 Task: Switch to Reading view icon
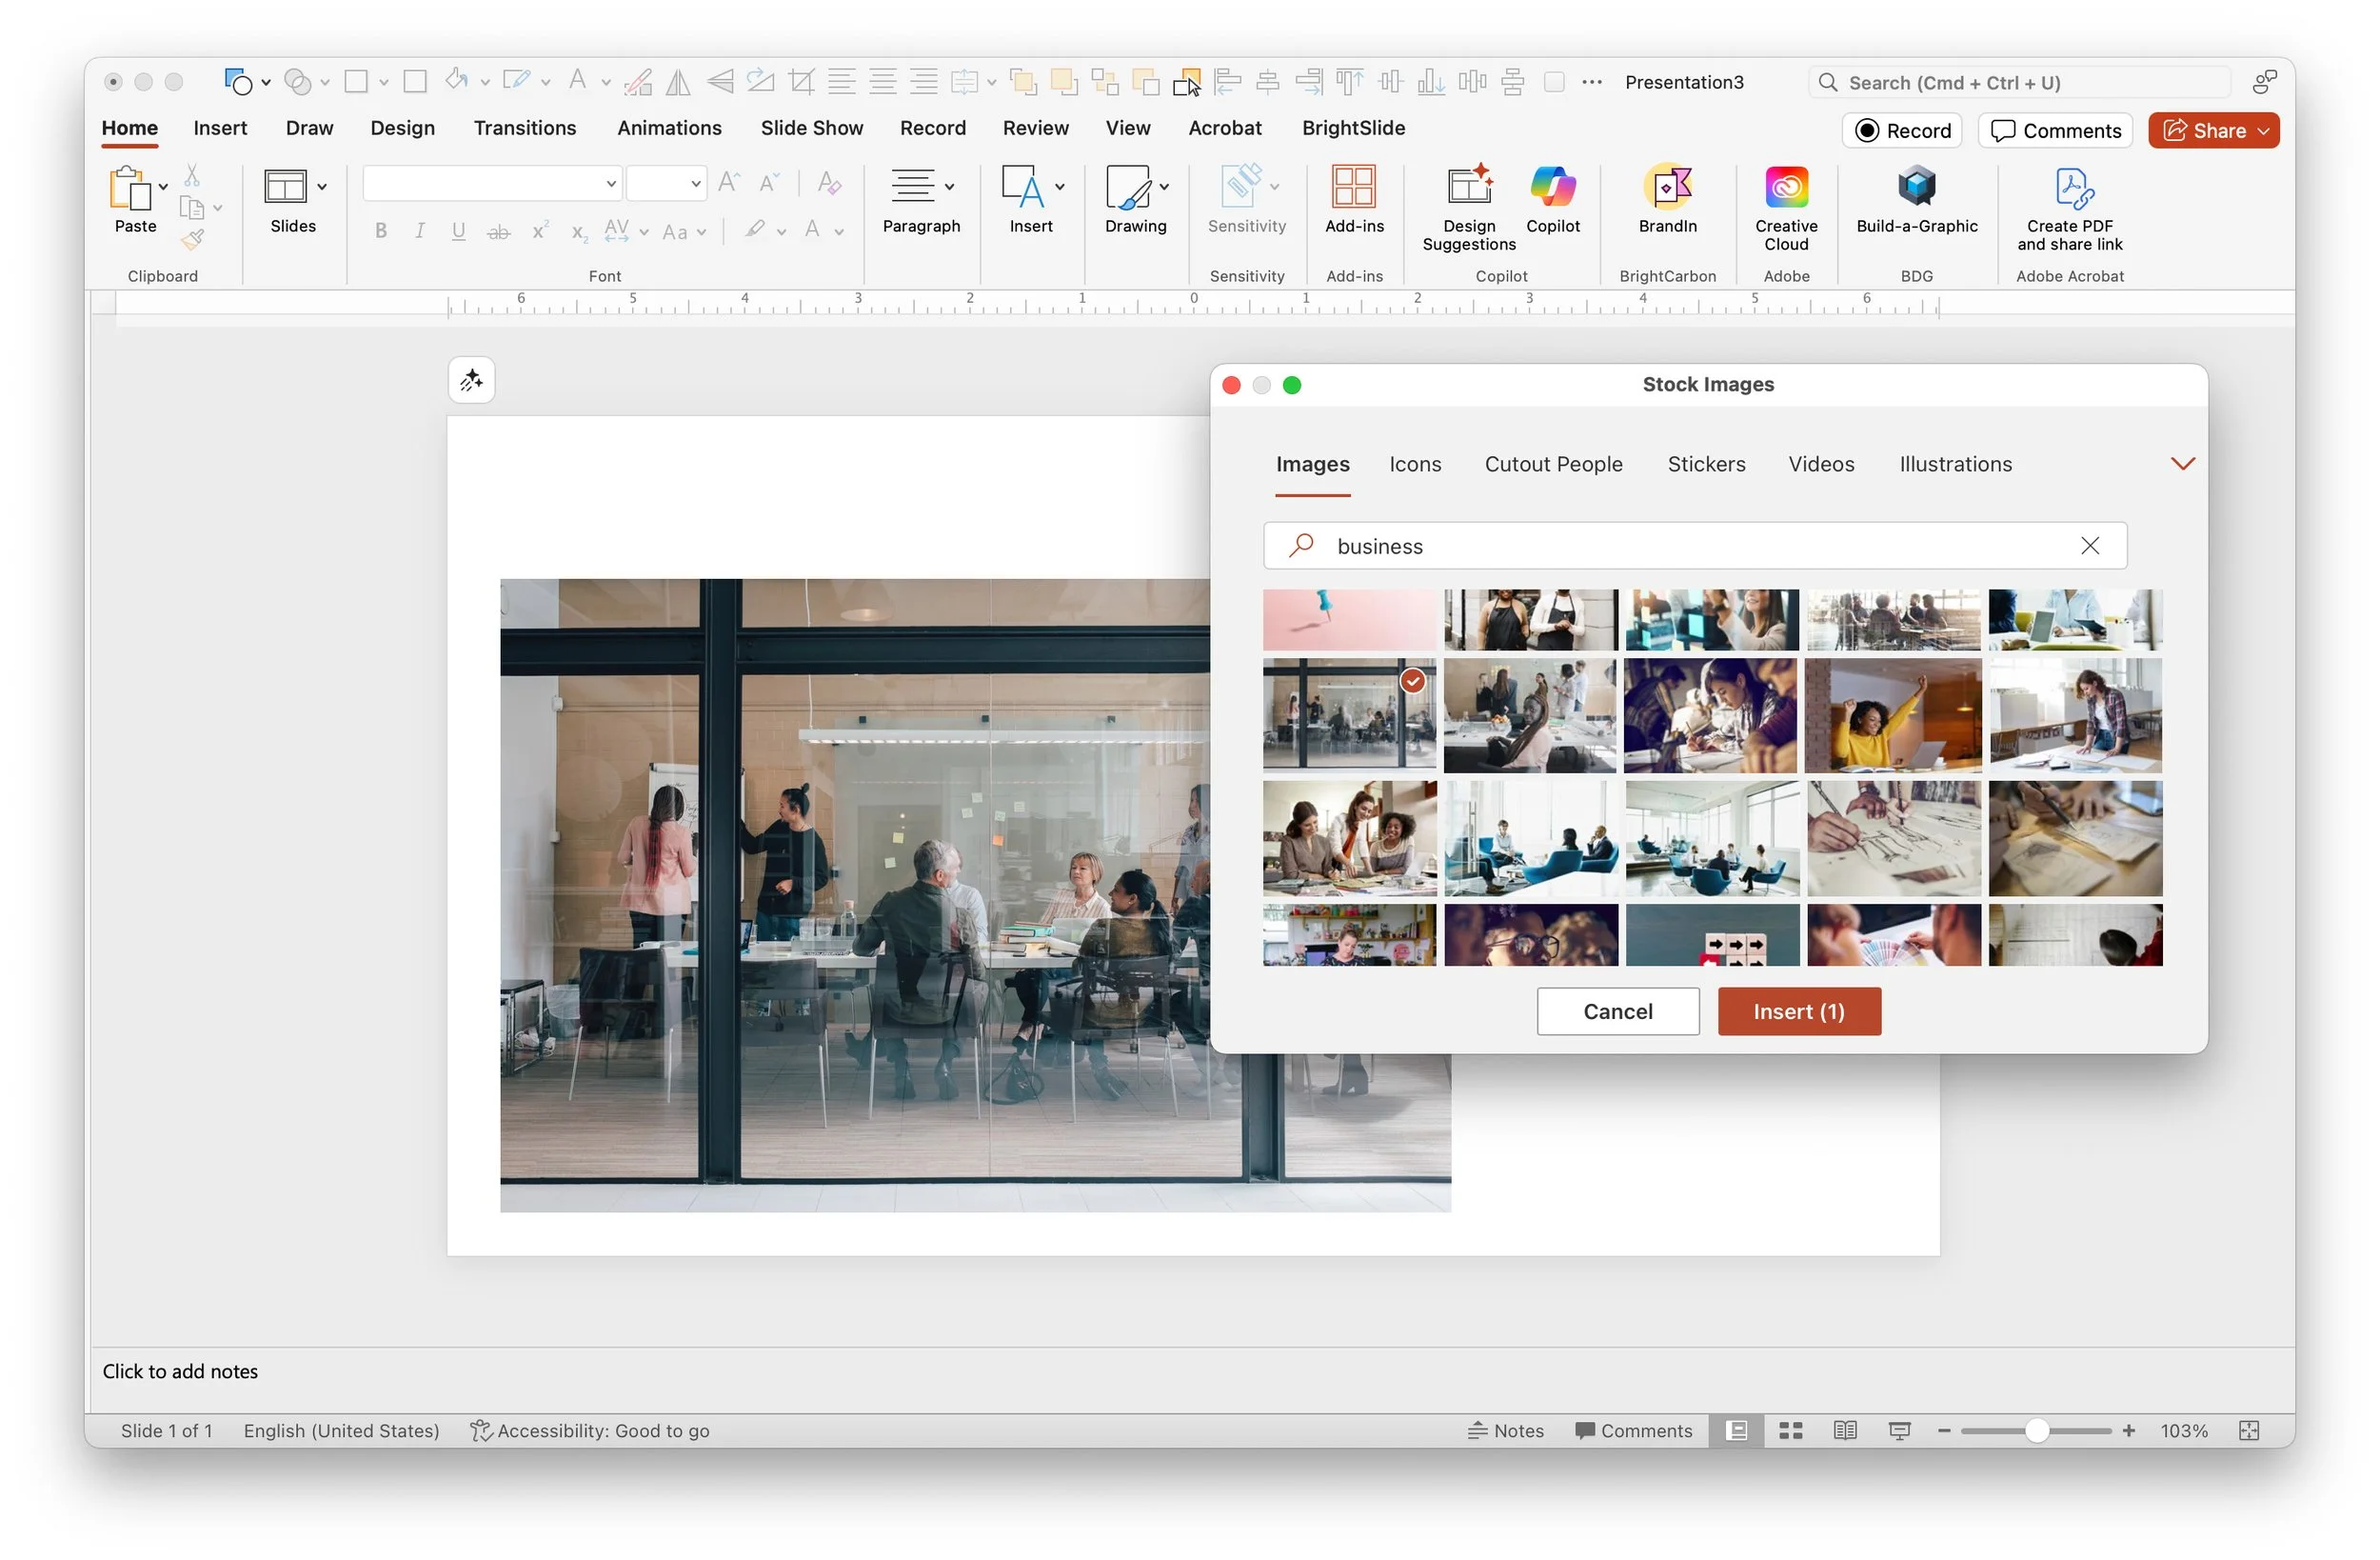coord(1845,1430)
